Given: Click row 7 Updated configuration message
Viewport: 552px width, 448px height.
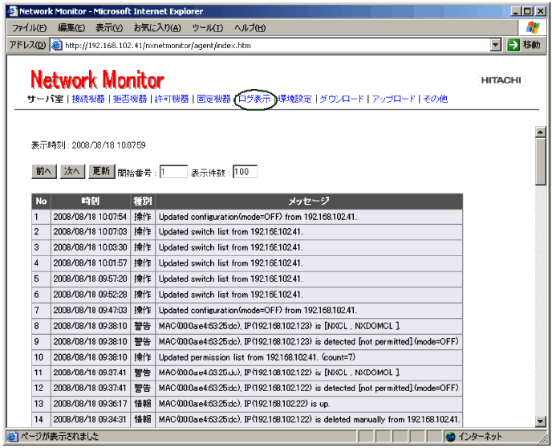Looking at the screenshot, I should (258, 310).
